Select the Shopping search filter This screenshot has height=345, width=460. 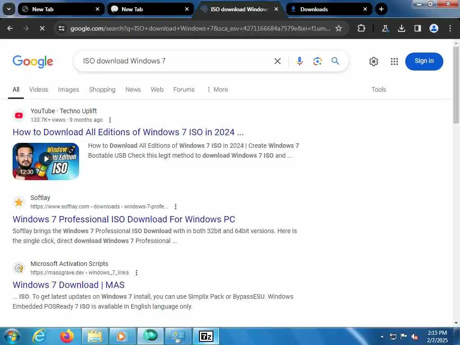point(102,89)
